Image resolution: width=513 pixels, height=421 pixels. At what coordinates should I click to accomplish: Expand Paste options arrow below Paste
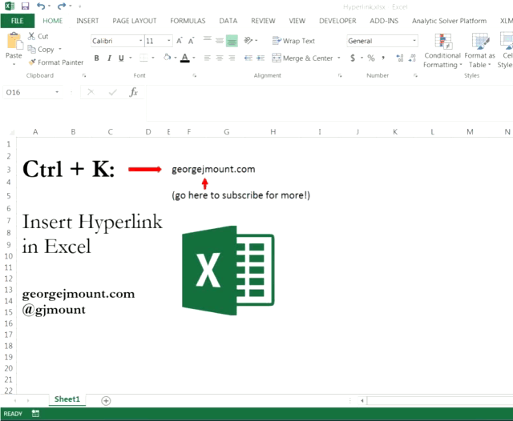tap(14, 64)
